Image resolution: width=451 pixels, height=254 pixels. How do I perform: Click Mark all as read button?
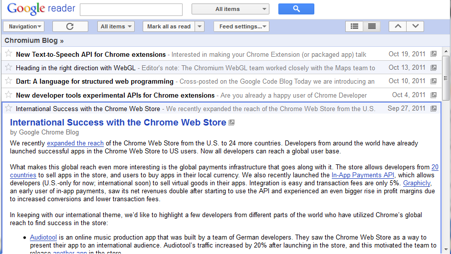coord(169,26)
